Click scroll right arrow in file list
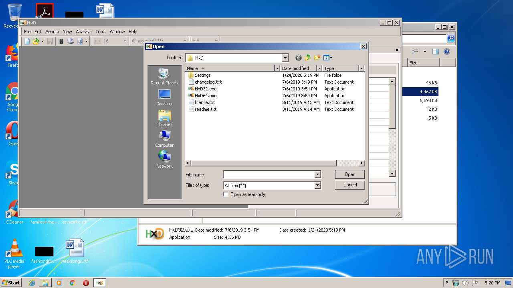The width and height of the screenshot is (513, 288). click(x=362, y=163)
